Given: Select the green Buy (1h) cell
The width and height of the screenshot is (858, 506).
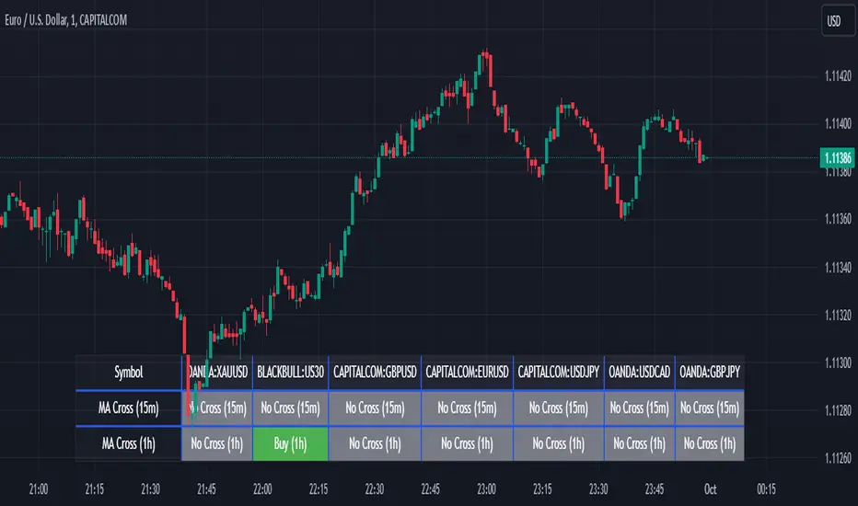Looking at the screenshot, I should pos(290,443).
